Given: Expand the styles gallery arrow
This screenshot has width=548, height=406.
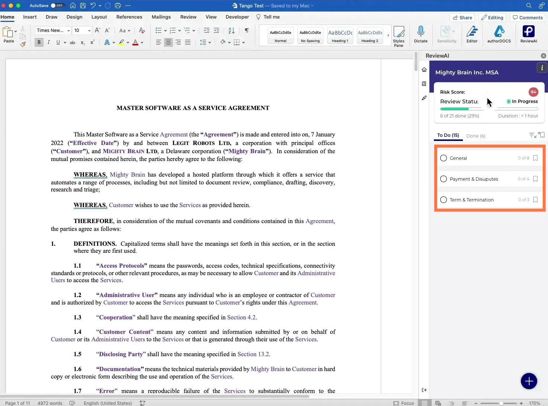Looking at the screenshot, I should coord(388,35).
